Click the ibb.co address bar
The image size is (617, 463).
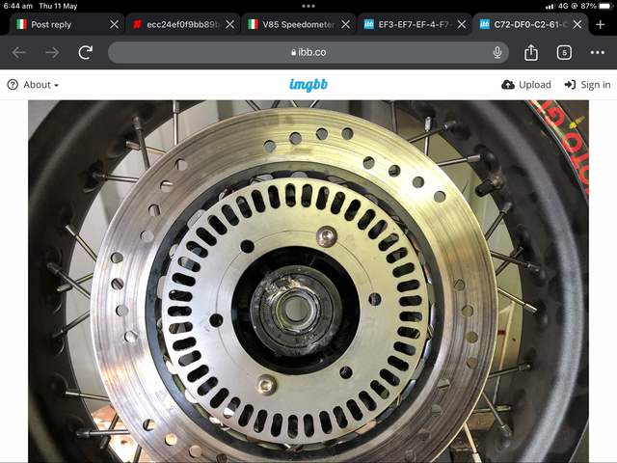tap(308, 52)
